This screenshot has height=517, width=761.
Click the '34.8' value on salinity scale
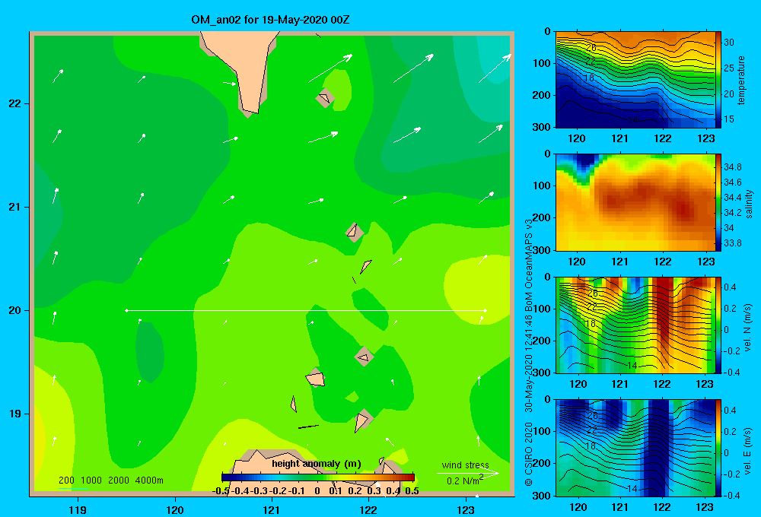[732, 167]
